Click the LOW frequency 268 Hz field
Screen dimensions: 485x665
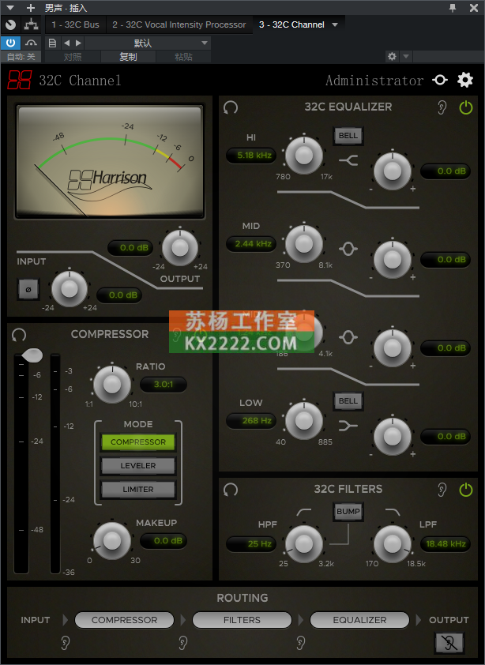tap(251, 421)
